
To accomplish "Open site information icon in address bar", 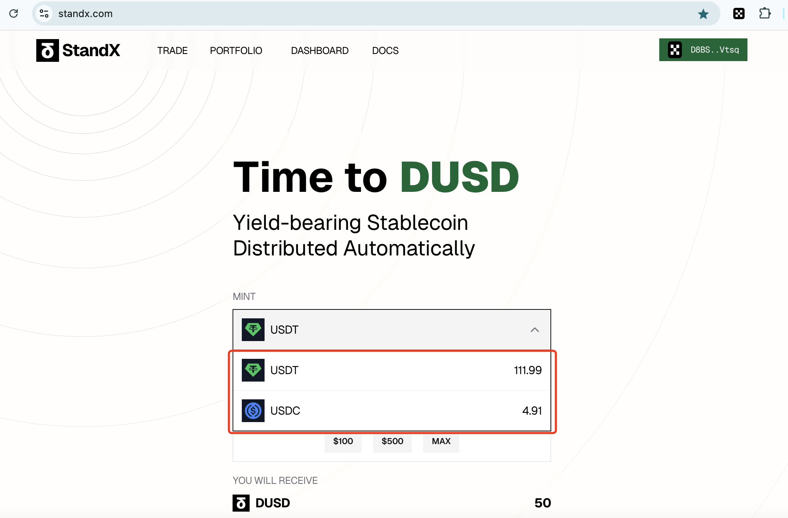I will click(44, 14).
